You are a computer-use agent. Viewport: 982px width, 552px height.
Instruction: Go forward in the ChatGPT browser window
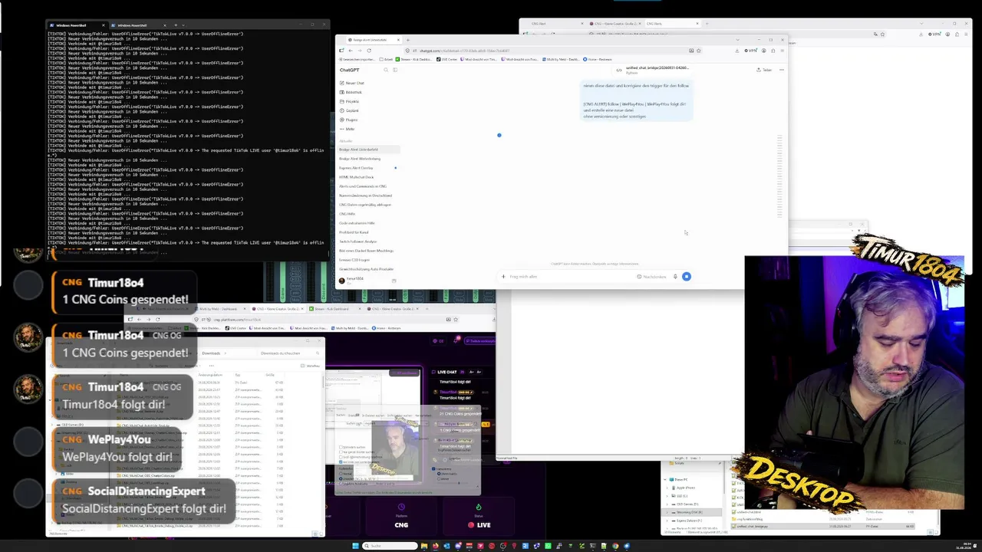(x=360, y=51)
